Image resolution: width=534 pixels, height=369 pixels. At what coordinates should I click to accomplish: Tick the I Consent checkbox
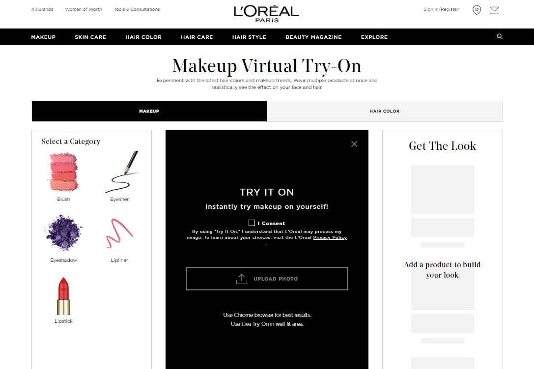tap(252, 223)
